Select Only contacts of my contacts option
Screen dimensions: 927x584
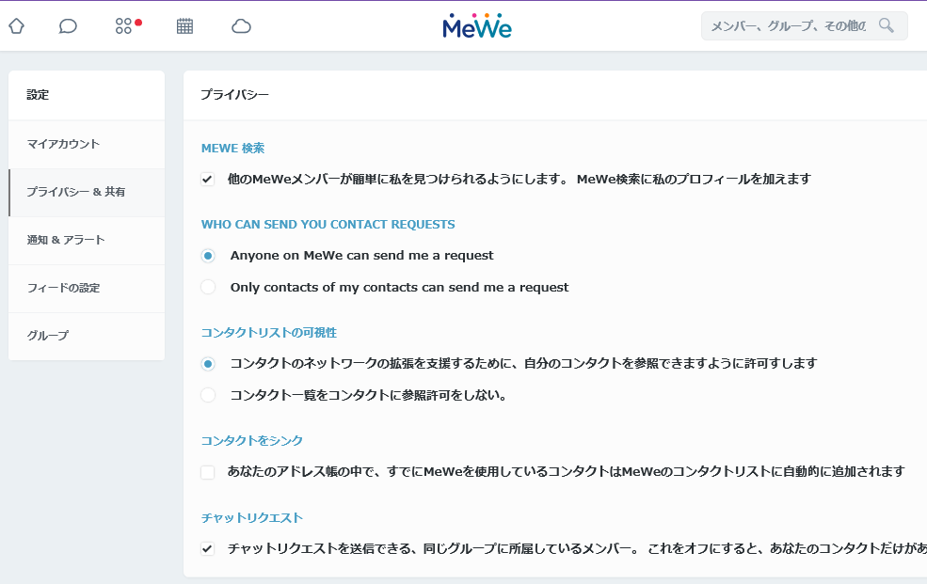click(208, 287)
